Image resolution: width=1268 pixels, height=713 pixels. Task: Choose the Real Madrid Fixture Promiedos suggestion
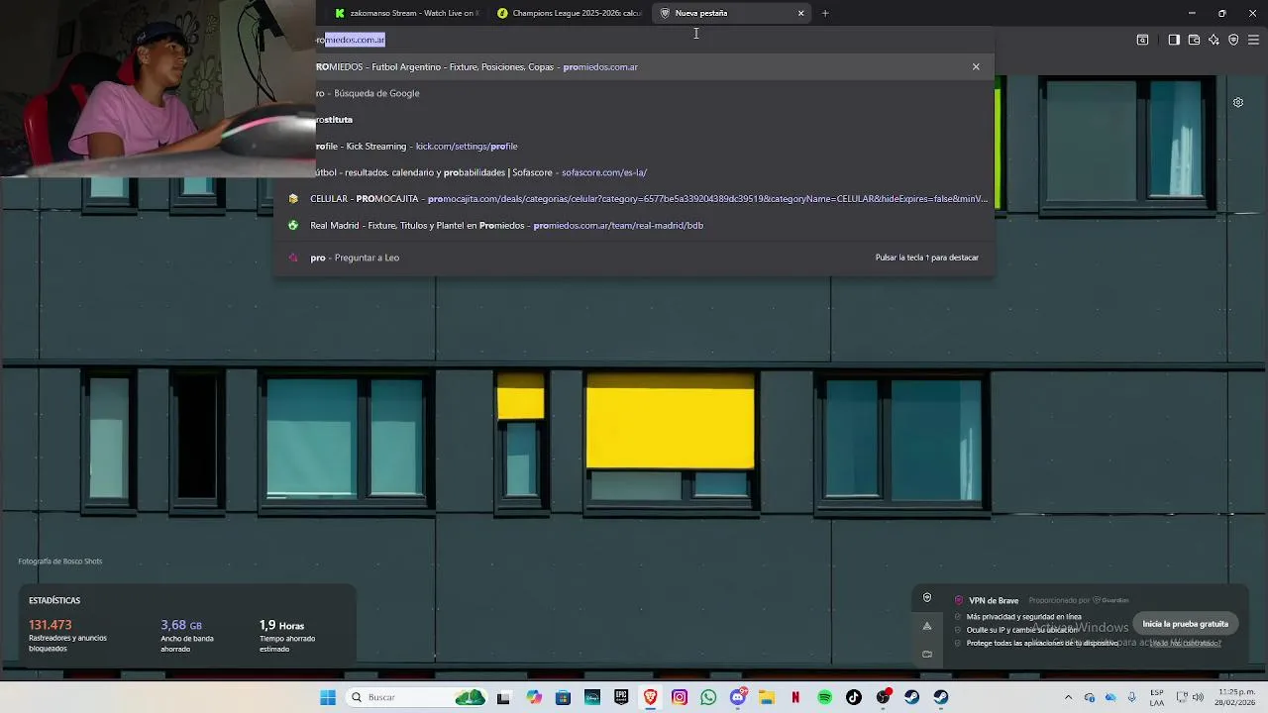(634, 225)
